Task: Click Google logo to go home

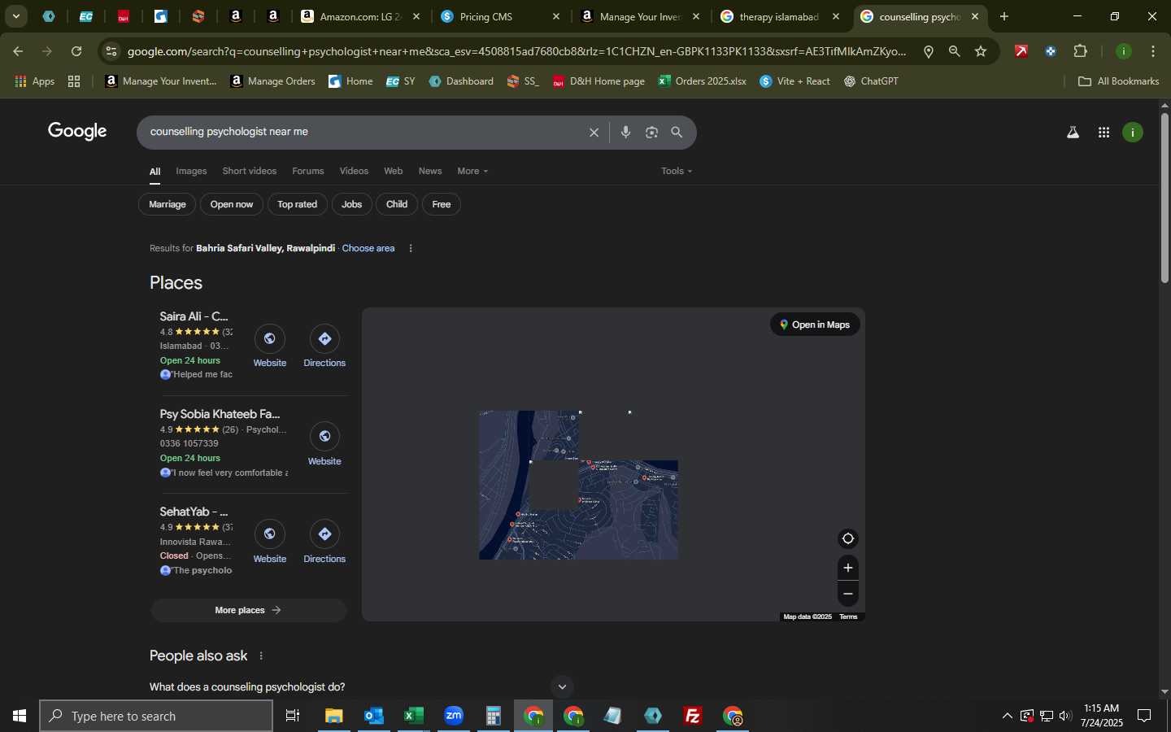Action: 77,132
